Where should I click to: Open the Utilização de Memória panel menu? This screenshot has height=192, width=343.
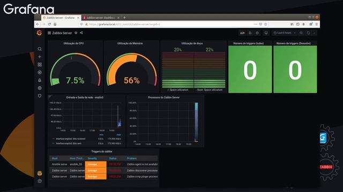(x=130, y=43)
